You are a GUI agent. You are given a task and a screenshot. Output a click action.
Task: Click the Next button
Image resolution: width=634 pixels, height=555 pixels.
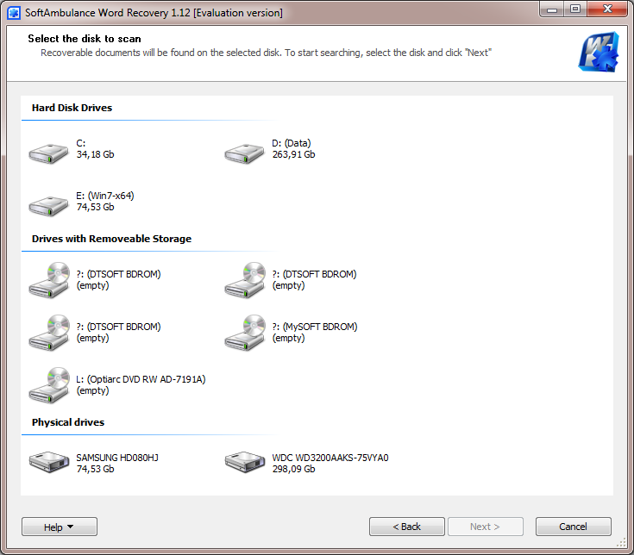485,527
